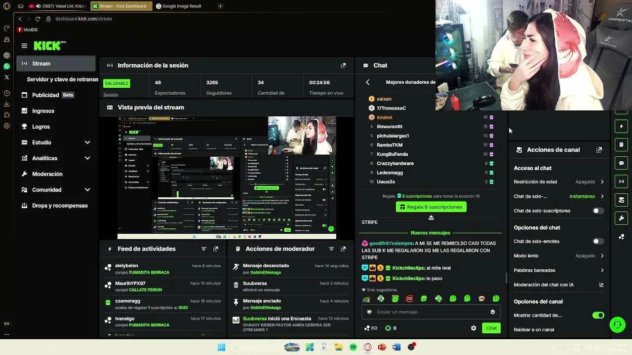Open Modo lento options

click(559, 256)
